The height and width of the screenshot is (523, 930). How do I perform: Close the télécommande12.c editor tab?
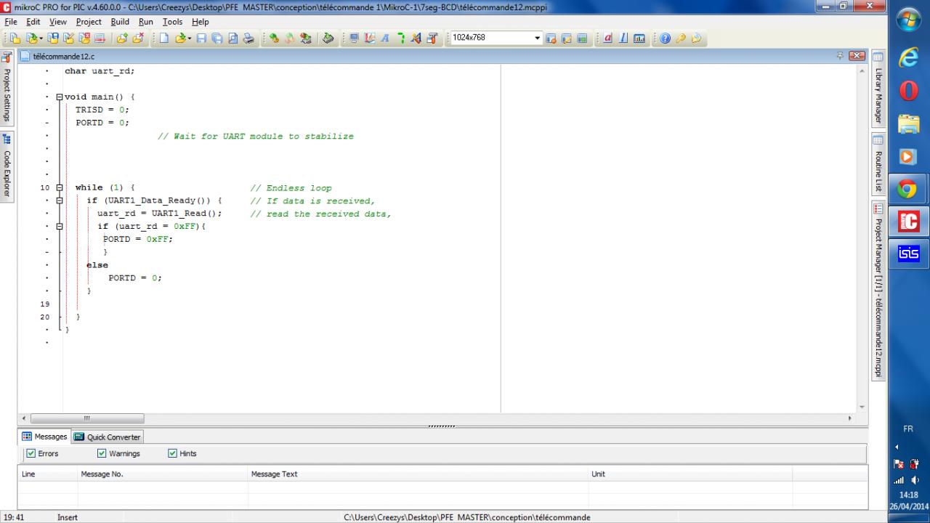(x=857, y=56)
